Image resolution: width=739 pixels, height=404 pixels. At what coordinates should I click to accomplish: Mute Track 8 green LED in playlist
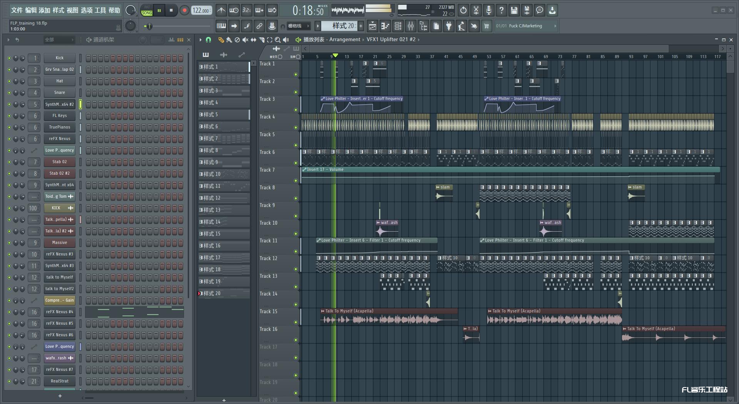coord(296,199)
